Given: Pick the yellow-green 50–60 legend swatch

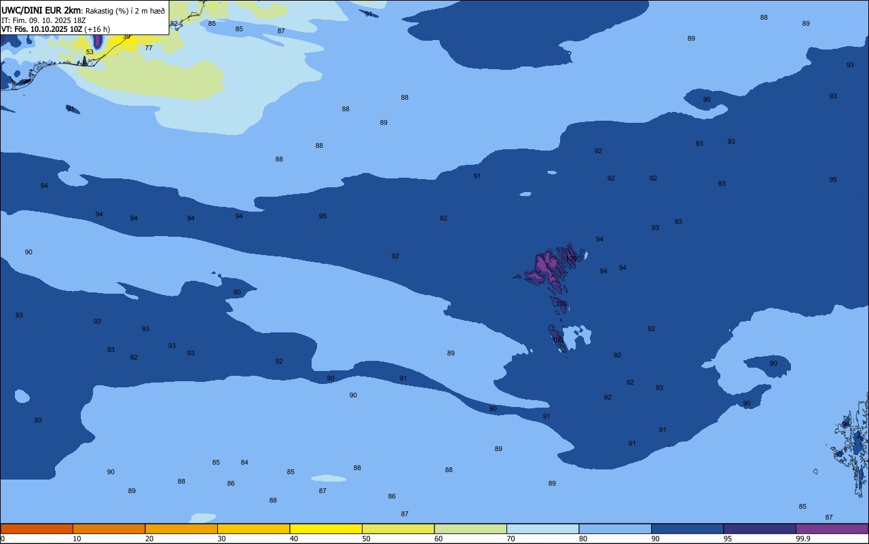Looking at the screenshot, I should point(398,528).
